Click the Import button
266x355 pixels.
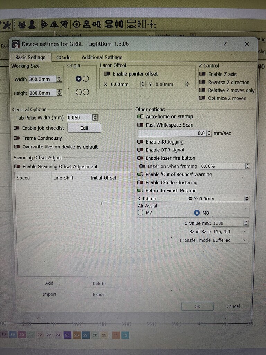point(49,294)
